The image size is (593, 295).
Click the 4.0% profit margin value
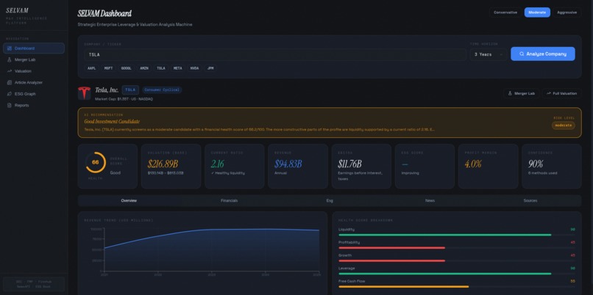click(x=473, y=164)
